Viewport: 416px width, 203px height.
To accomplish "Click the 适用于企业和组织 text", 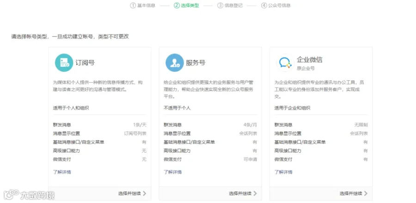I will tap(292, 108).
